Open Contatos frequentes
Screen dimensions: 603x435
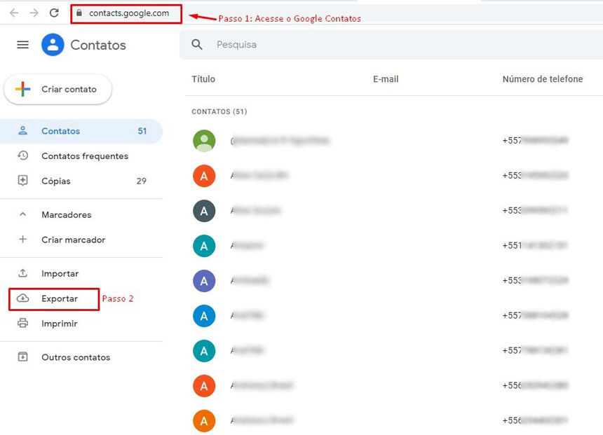coord(84,156)
